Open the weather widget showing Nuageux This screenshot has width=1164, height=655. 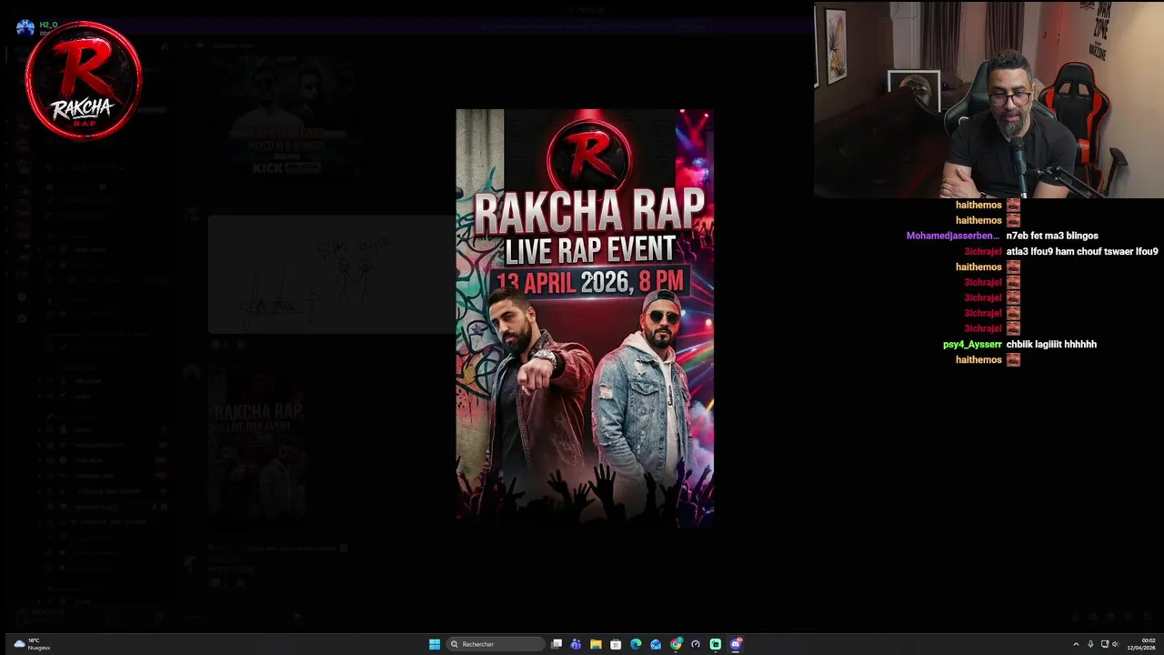(x=32, y=644)
